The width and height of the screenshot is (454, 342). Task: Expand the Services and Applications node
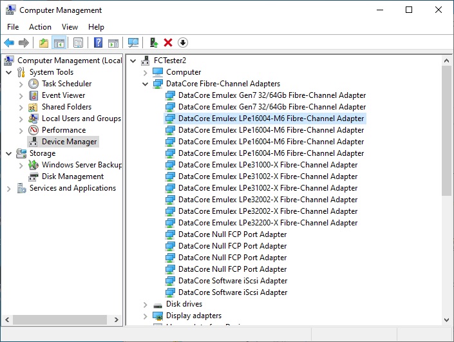point(9,188)
